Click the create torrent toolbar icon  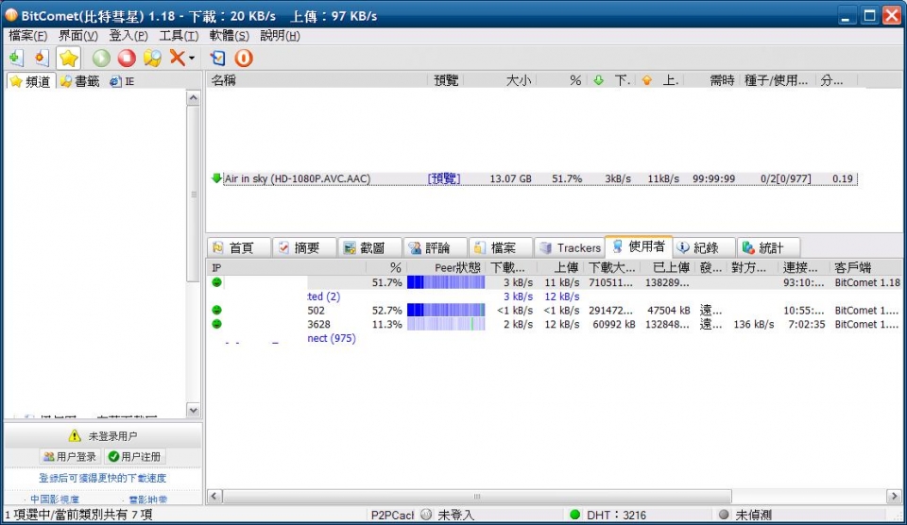41,58
